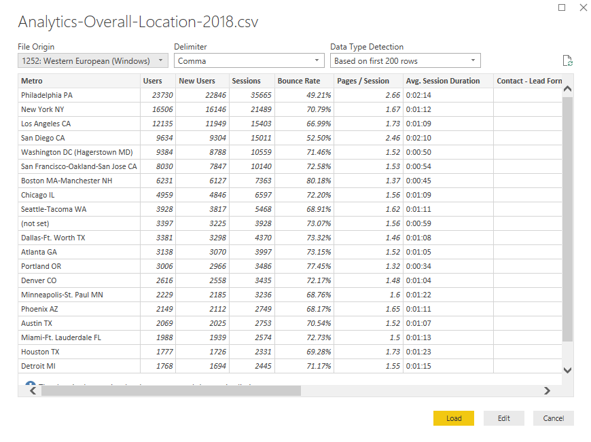Open the Data Type Detection dropdown

[x=406, y=60]
